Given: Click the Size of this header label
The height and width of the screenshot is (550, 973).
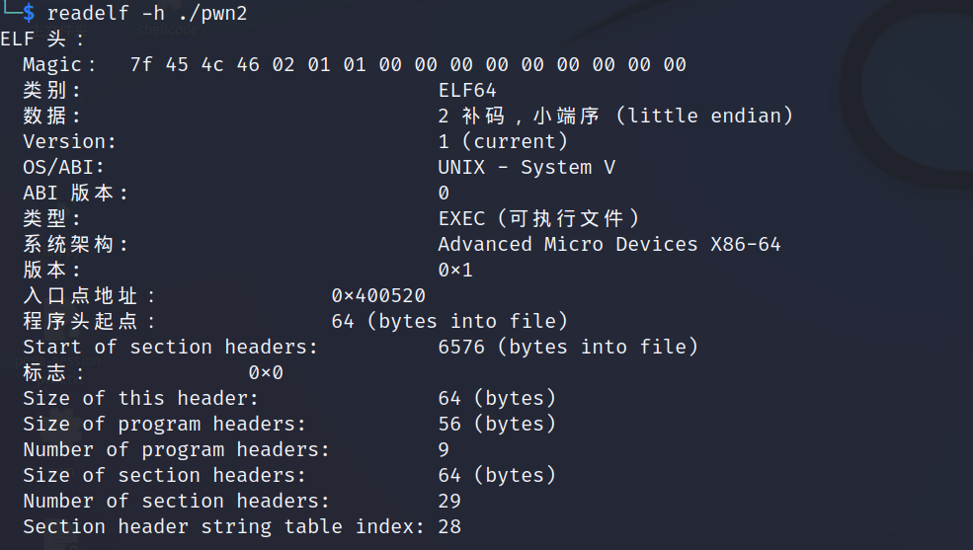Looking at the screenshot, I should (140, 398).
